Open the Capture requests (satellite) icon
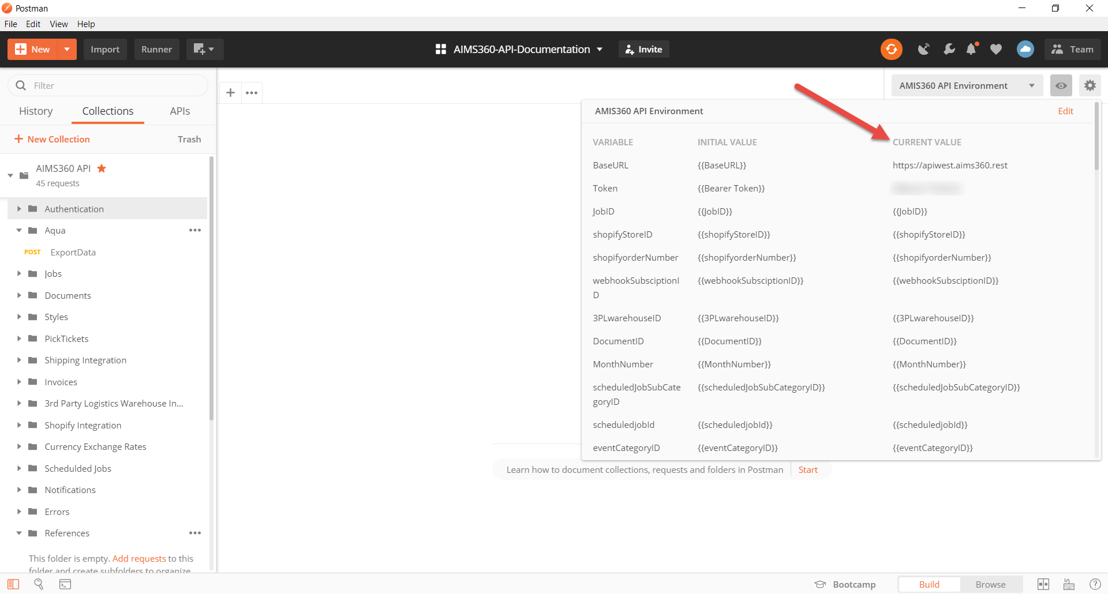Viewport: 1108px width, 594px height. pyautogui.click(x=924, y=49)
